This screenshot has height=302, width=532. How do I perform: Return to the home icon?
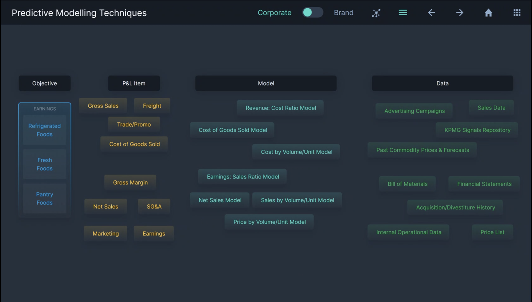[488, 13]
